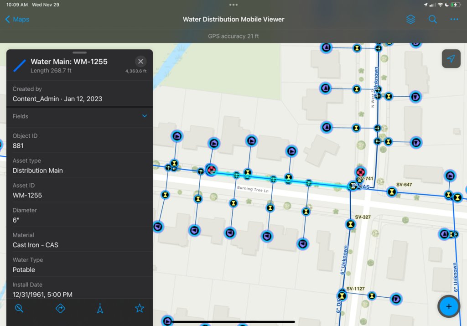
Task: Collapse the Fields section chevron
Action: pyautogui.click(x=144, y=116)
